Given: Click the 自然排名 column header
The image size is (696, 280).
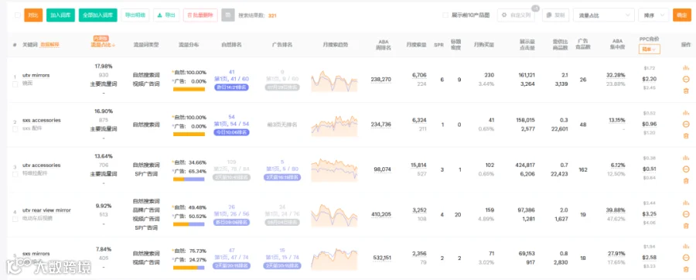Looking at the screenshot, I should tap(231, 45).
